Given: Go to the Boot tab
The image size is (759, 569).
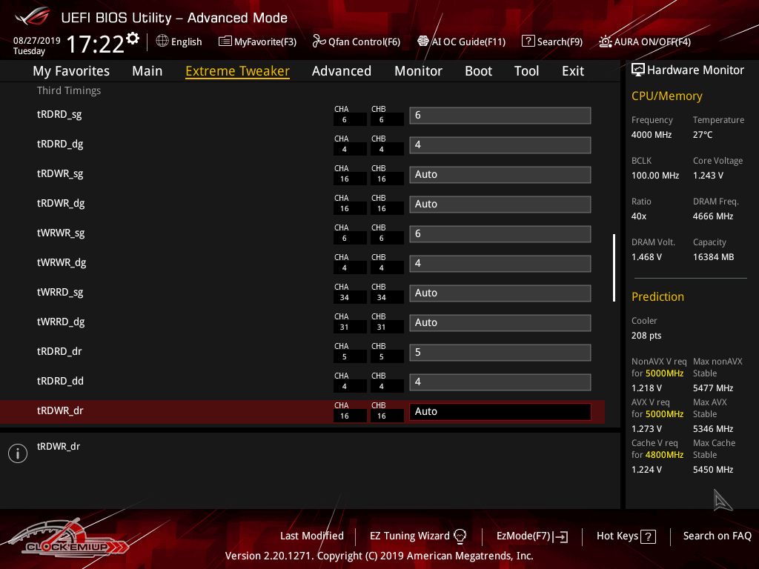Looking at the screenshot, I should (x=478, y=71).
